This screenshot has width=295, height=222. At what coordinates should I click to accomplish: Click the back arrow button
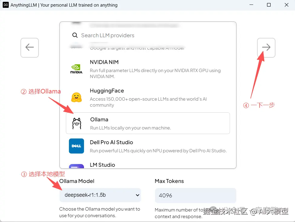(29, 47)
